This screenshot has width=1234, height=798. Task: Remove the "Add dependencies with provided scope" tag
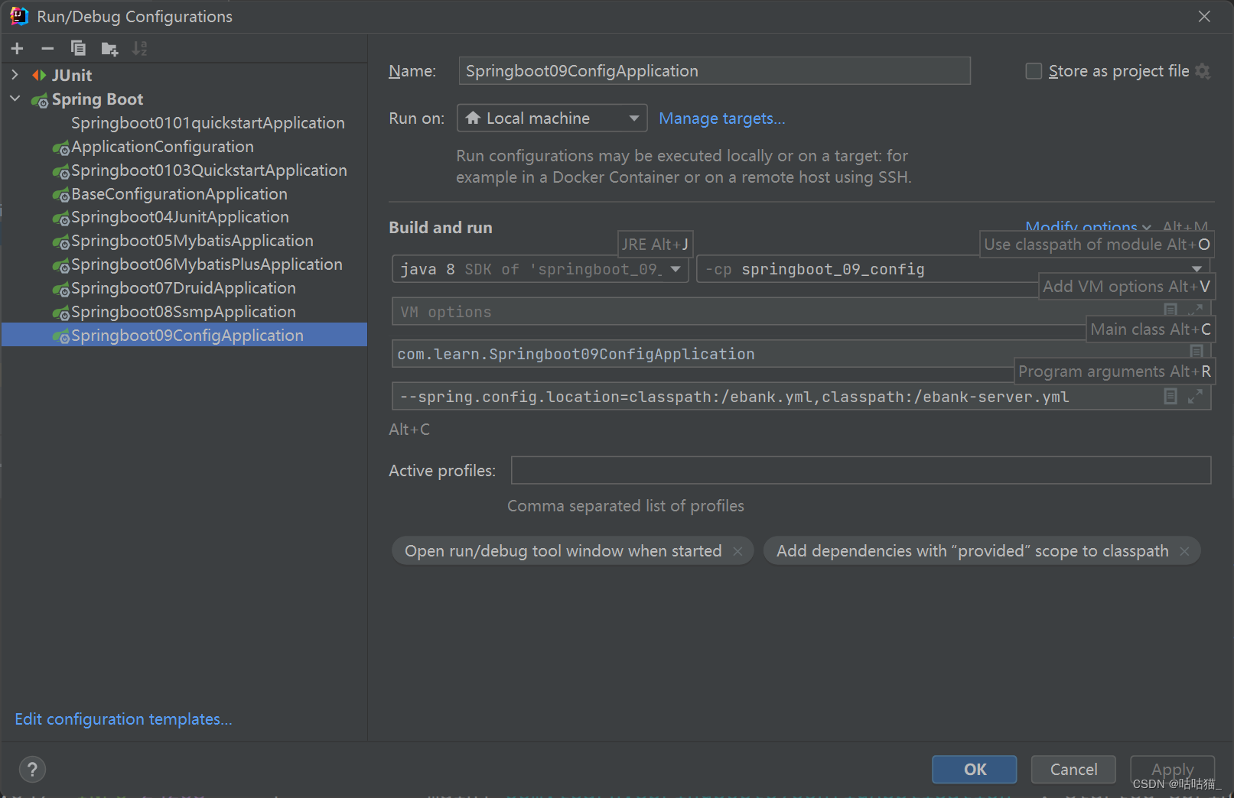1184,550
